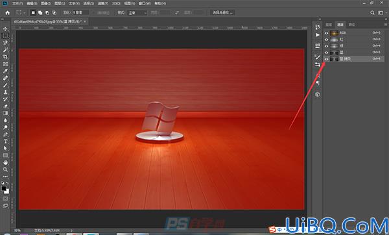Switch to the Layers (图层) panel tab
The height and width of the screenshot is (235, 389).
(329, 25)
